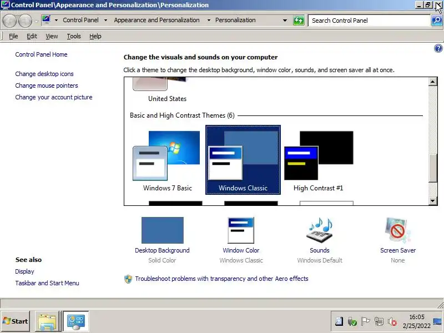Open Troubleshoot problems with transparency link
The height and width of the screenshot is (333, 444).
(221, 279)
